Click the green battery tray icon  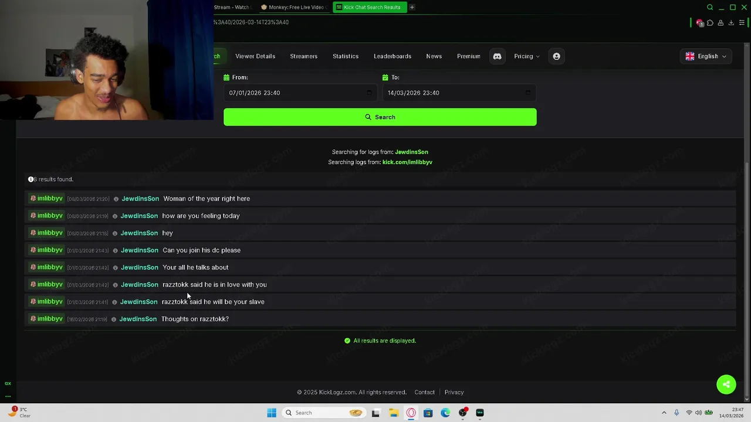[x=709, y=413]
